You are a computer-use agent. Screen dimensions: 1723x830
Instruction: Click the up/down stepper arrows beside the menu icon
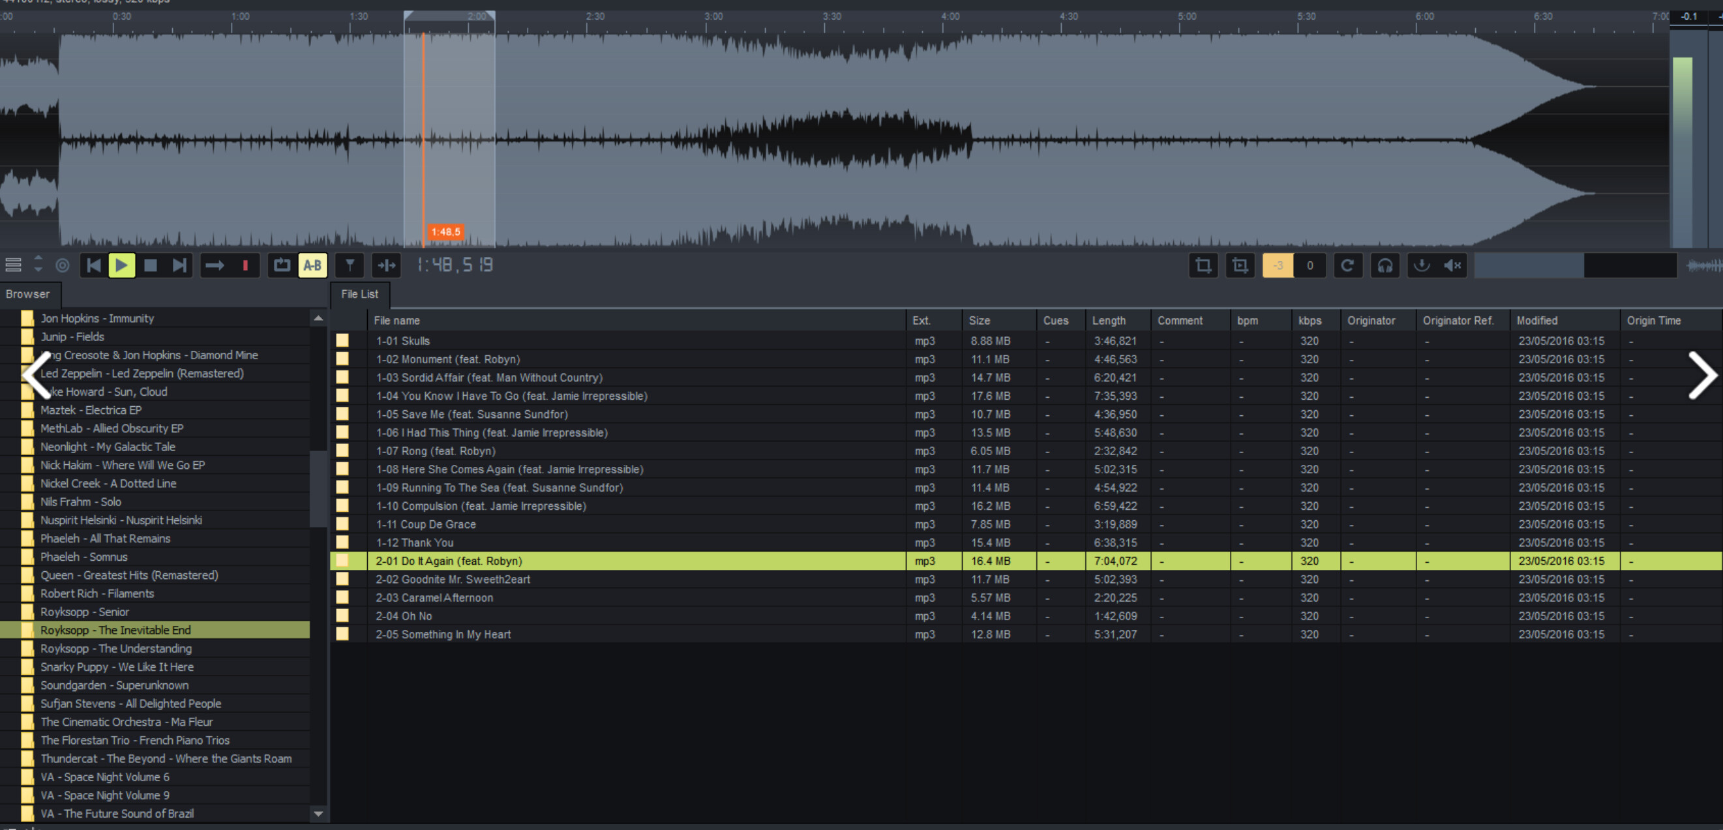coord(38,265)
